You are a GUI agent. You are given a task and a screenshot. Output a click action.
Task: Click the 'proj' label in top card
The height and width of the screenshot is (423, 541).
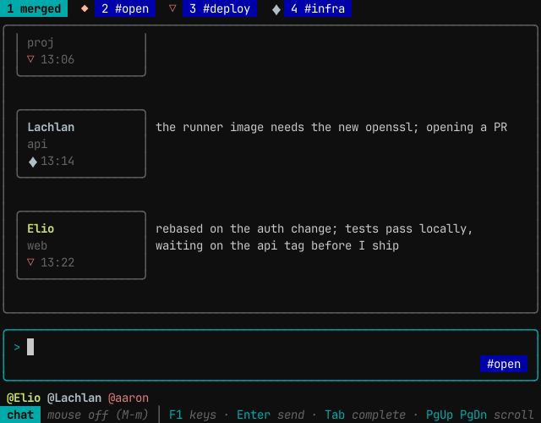pos(41,42)
